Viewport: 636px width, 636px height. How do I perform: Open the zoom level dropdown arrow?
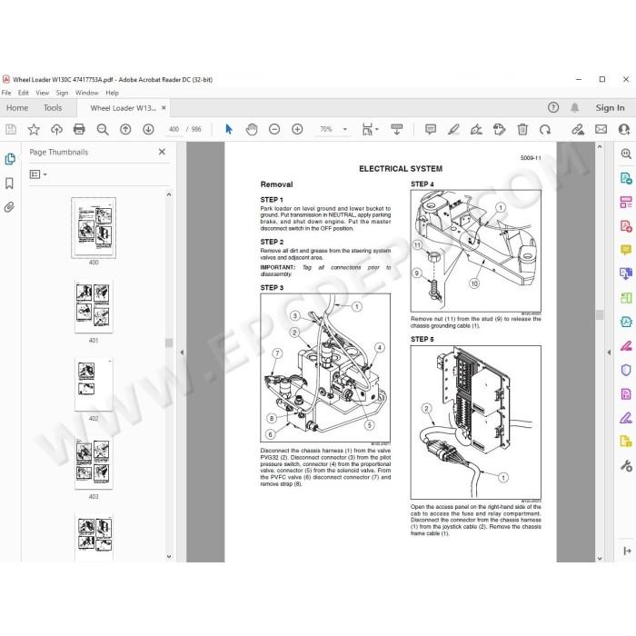coord(345,129)
